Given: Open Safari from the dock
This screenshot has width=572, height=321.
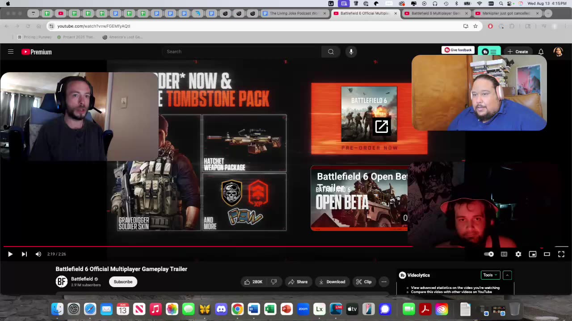Looking at the screenshot, I should [x=90, y=309].
